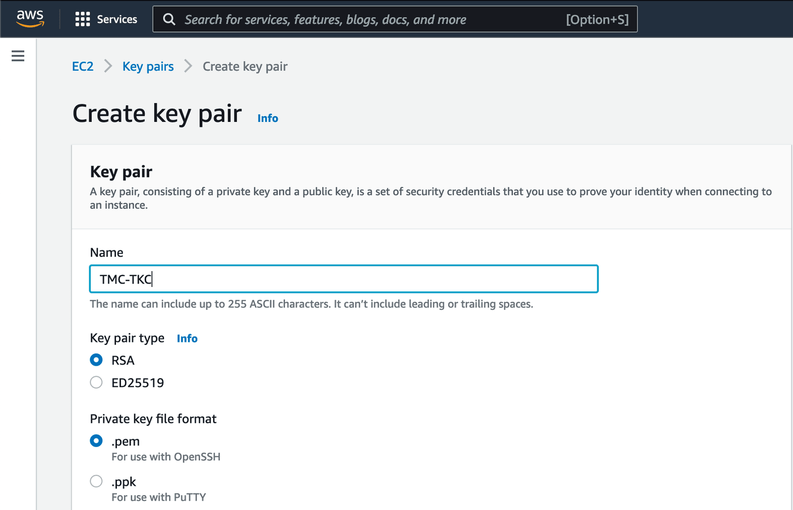Screen dimensions: 793x510
Task: Click the magnifier icon in the search bar
Action: [169, 19]
